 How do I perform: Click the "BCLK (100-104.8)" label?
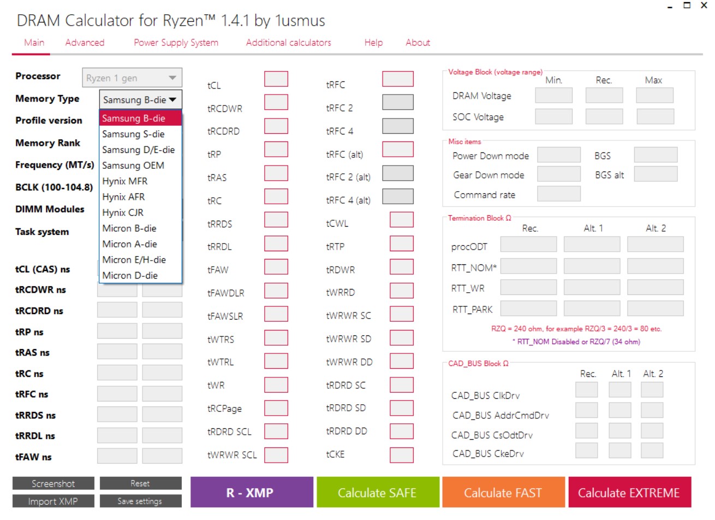54,187
